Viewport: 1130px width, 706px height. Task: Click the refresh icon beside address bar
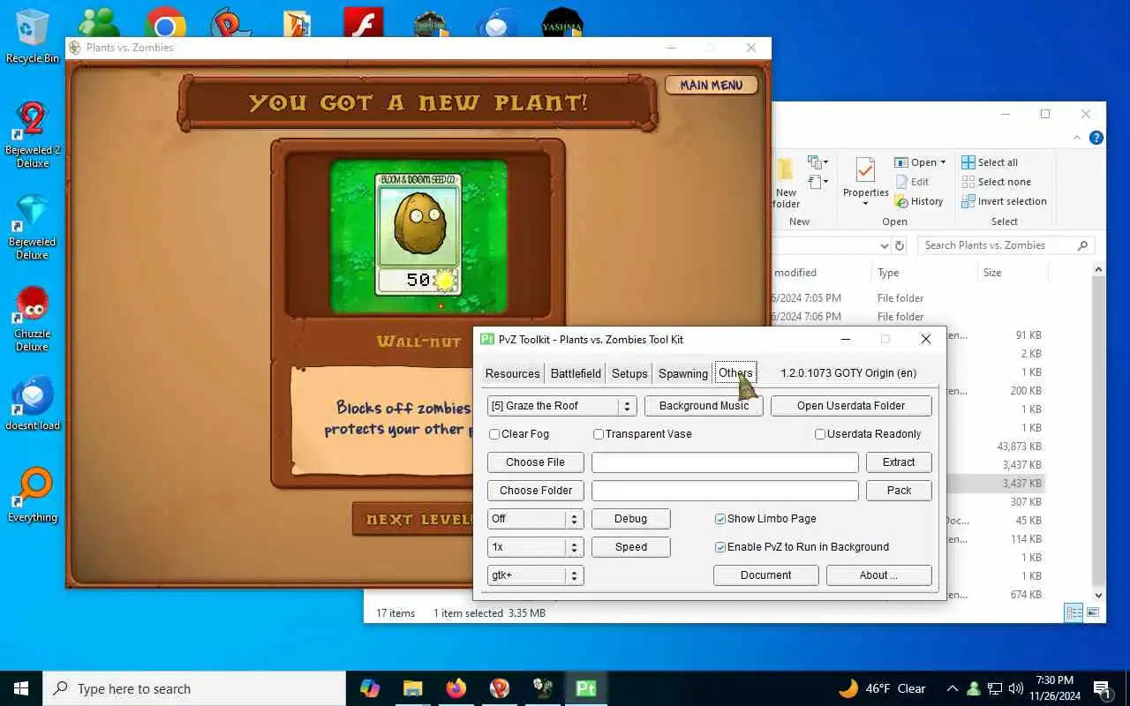(x=900, y=245)
